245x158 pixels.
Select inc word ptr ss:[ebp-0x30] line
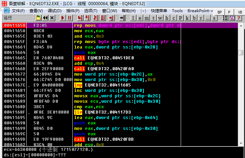(109, 91)
